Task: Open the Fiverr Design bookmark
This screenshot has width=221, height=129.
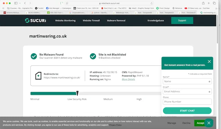Action: [x=163, y=8]
